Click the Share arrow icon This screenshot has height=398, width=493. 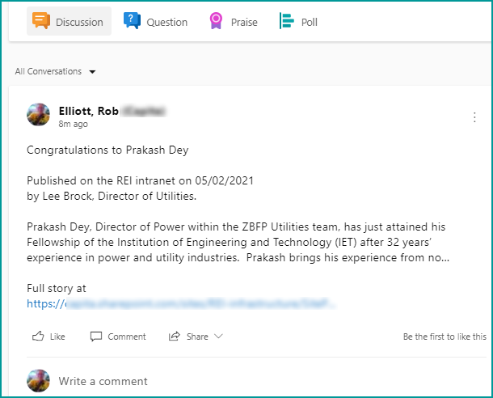coord(174,336)
